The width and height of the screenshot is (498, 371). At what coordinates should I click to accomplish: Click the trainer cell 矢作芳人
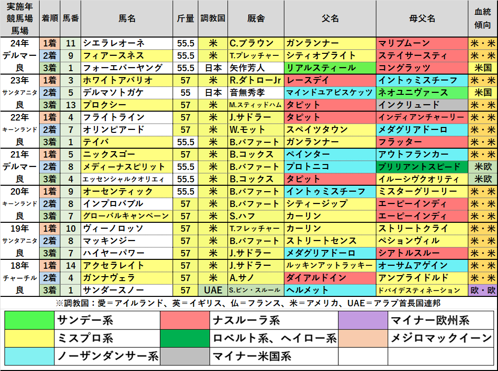tap(256, 68)
